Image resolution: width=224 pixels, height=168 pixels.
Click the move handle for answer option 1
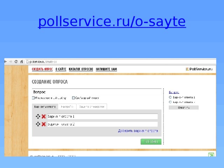(38, 117)
